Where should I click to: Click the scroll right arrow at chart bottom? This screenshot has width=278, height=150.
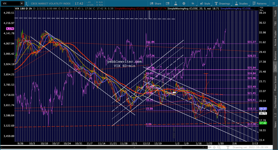click(206, 147)
